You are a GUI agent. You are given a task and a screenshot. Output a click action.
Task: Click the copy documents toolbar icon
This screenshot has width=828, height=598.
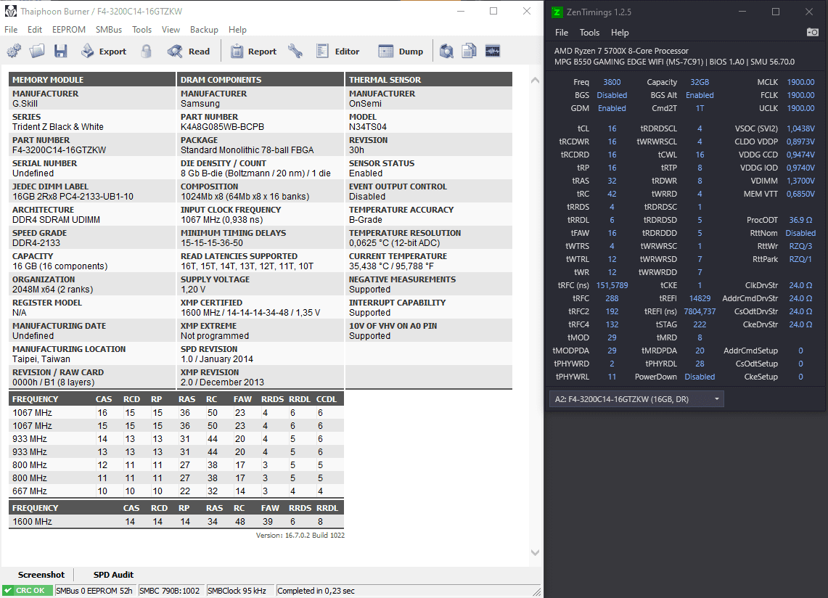coord(469,52)
